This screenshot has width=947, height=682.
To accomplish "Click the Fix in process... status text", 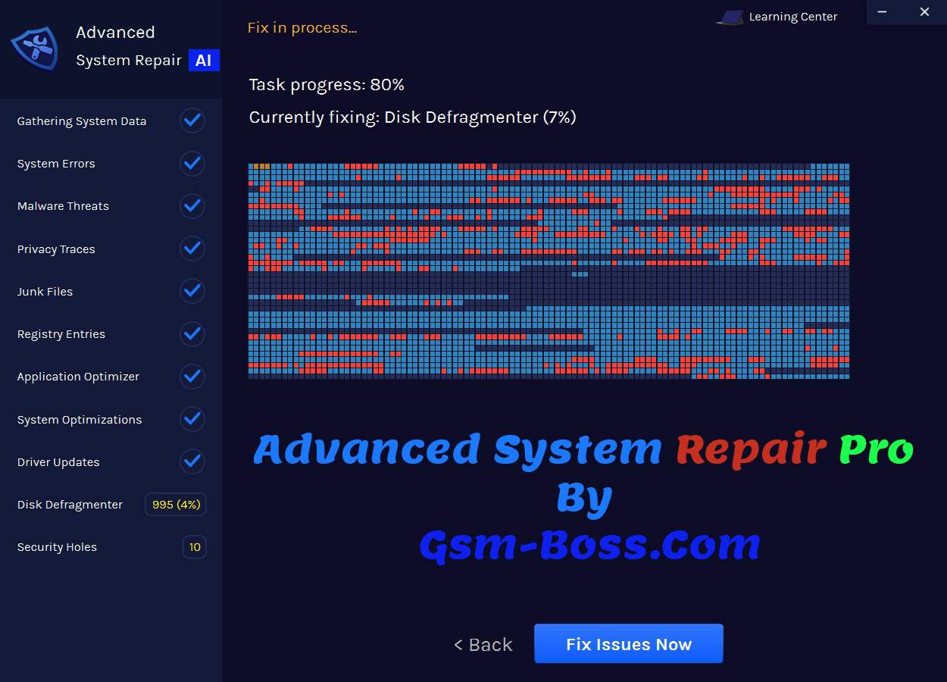I will click(x=302, y=28).
